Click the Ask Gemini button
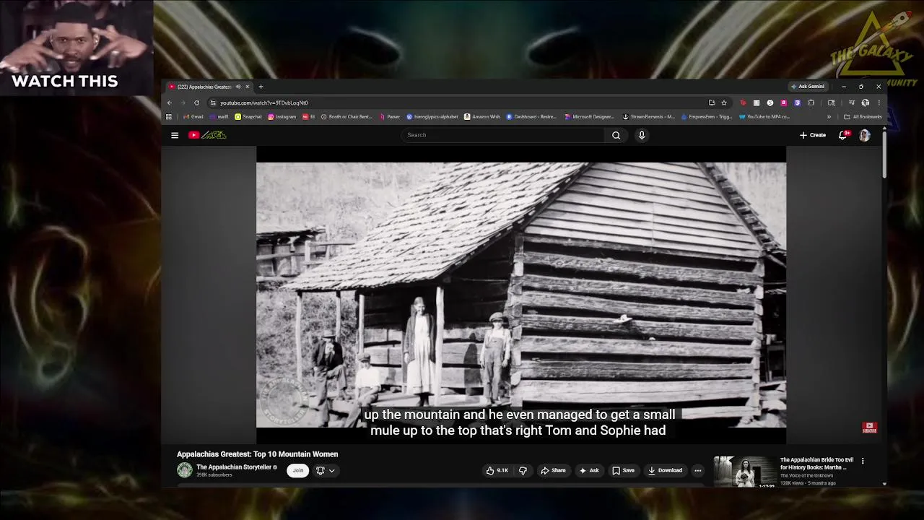924x520 pixels. 808,86
